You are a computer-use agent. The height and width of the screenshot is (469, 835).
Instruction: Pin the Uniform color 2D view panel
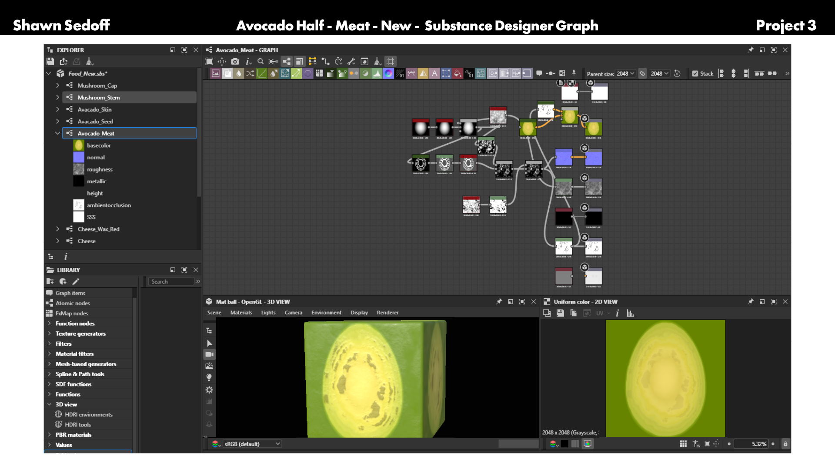tap(751, 301)
